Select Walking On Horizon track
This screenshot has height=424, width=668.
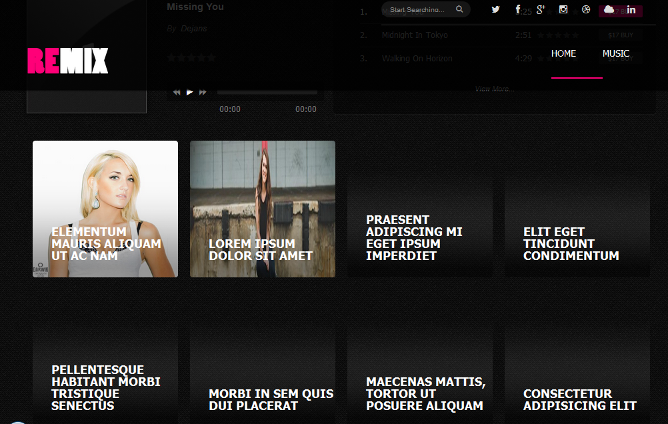pos(417,59)
